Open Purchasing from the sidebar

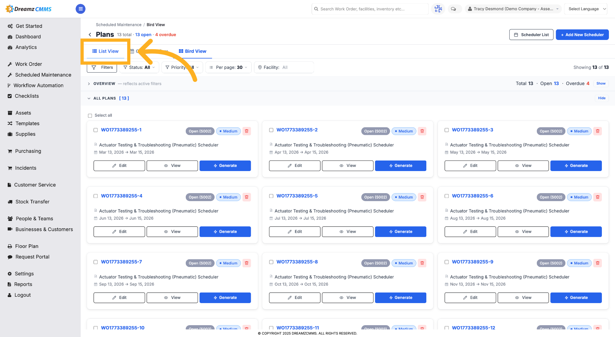pyautogui.click(x=24, y=151)
